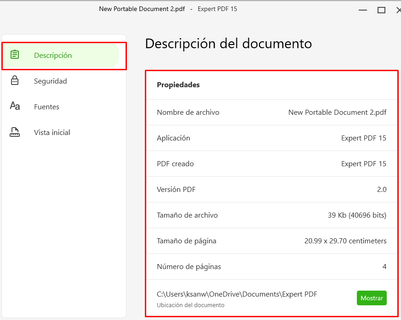Minimize the Expert PDF window
401x320 pixels.
point(363,10)
